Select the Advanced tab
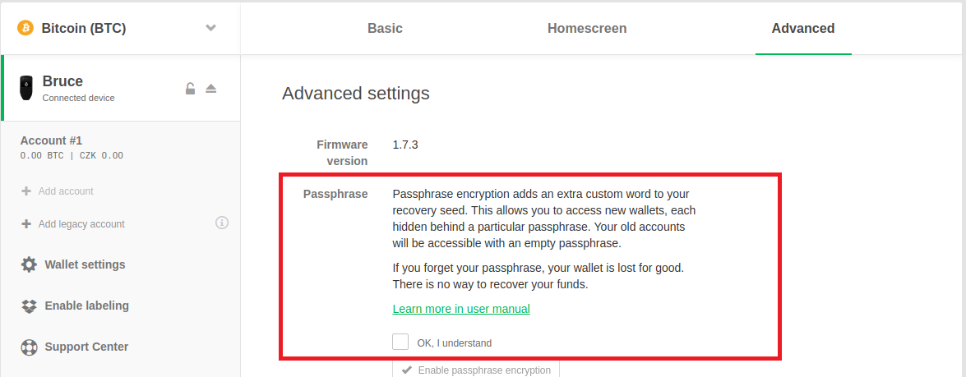The height and width of the screenshot is (377, 966). click(803, 28)
